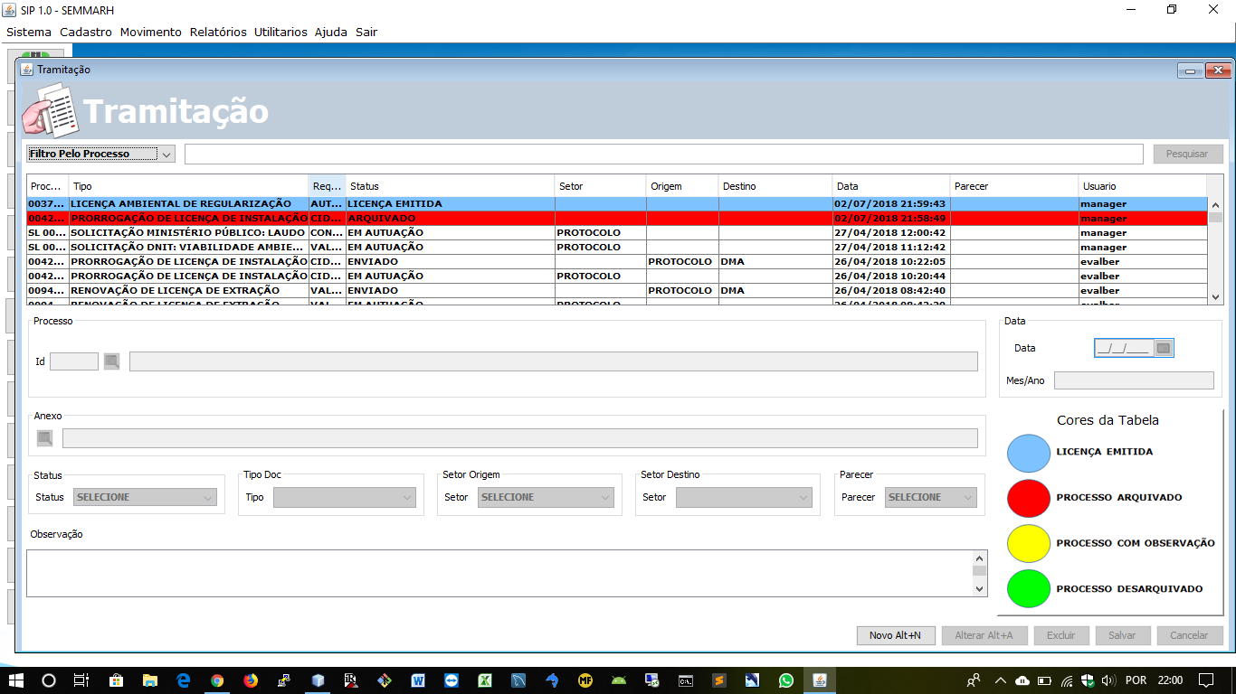The height and width of the screenshot is (694, 1236).
Task: Expand the Status SELECIONE combo box
Action: tap(145, 497)
